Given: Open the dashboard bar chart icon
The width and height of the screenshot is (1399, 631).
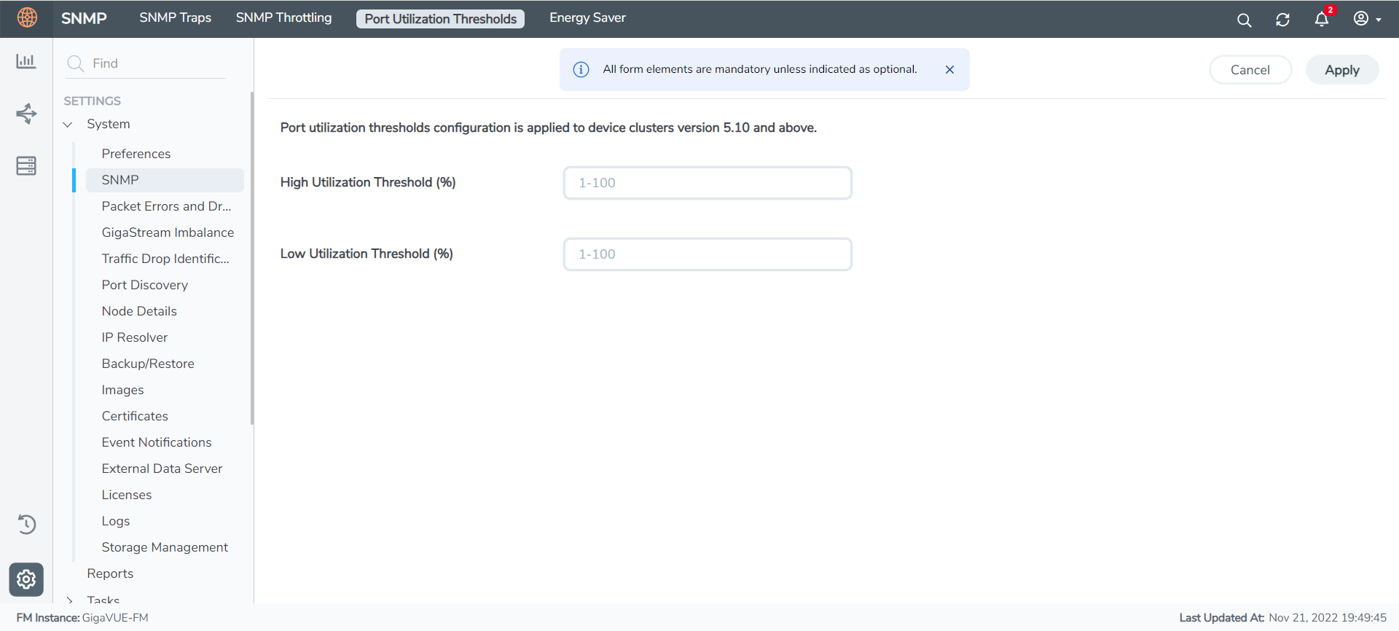Looking at the screenshot, I should pyautogui.click(x=26, y=61).
